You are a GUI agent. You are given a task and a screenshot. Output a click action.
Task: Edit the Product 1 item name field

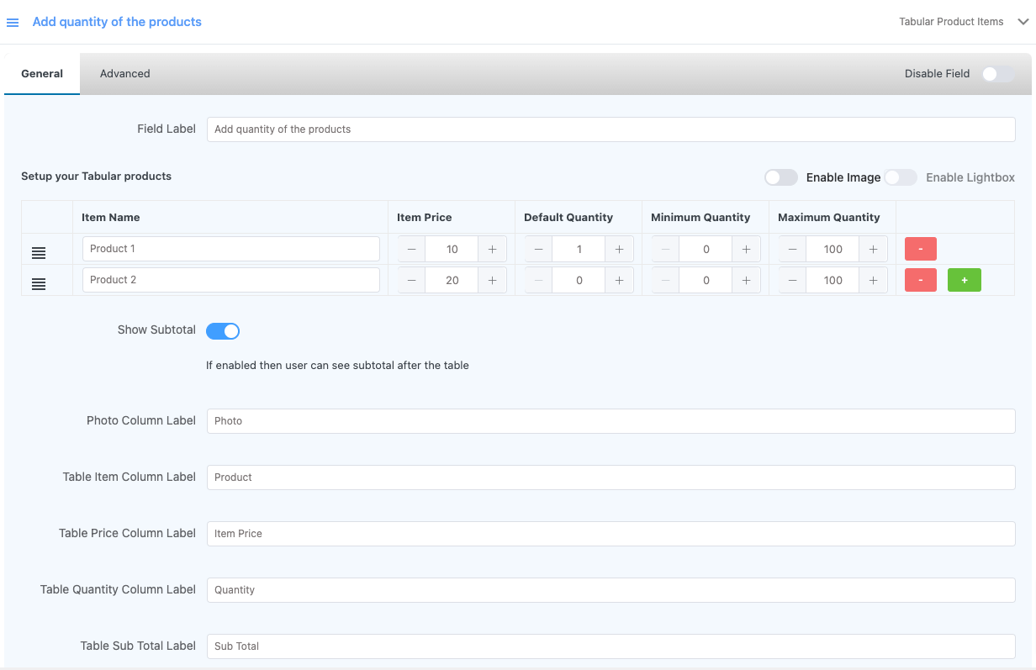pyautogui.click(x=231, y=249)
